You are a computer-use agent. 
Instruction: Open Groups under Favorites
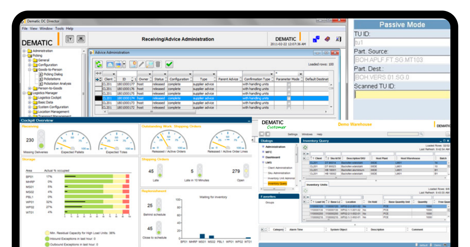click(x=269, y=203)
